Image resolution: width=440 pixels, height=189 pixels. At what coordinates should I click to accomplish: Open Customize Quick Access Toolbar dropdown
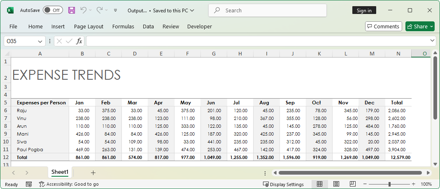(115, 10)
